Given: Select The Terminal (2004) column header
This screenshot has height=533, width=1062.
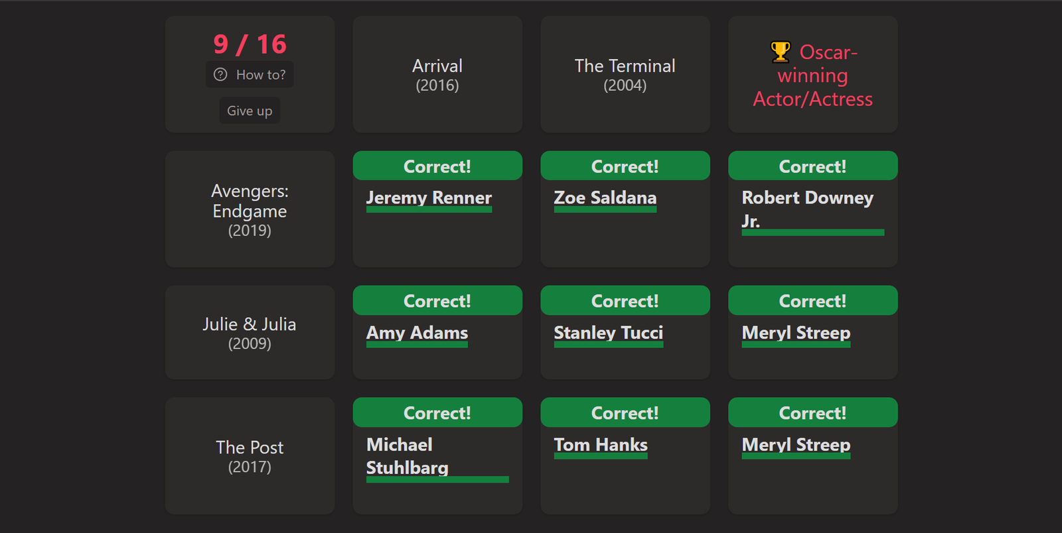Looking at the screenshot, I should pyautogui.click(x=625, y=75).
